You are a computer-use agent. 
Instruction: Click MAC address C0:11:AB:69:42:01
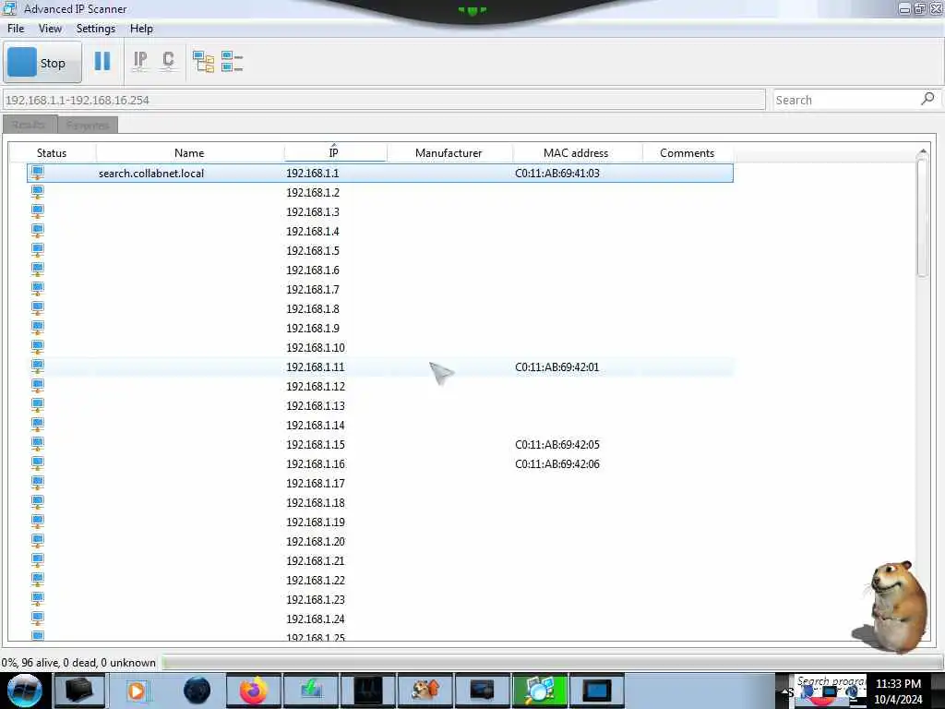coord(557,367)
